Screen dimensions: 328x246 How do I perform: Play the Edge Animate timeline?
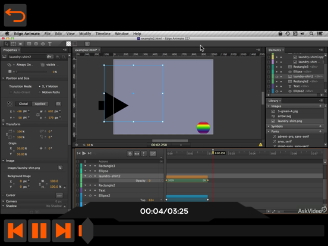84,153
